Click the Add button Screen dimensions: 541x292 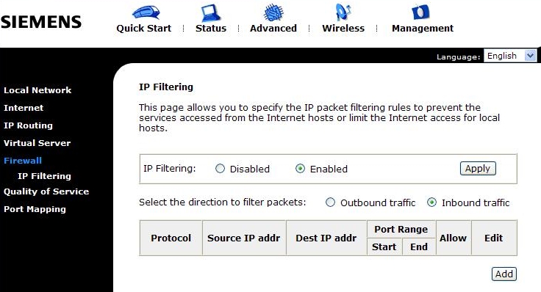tap(504, 274)
